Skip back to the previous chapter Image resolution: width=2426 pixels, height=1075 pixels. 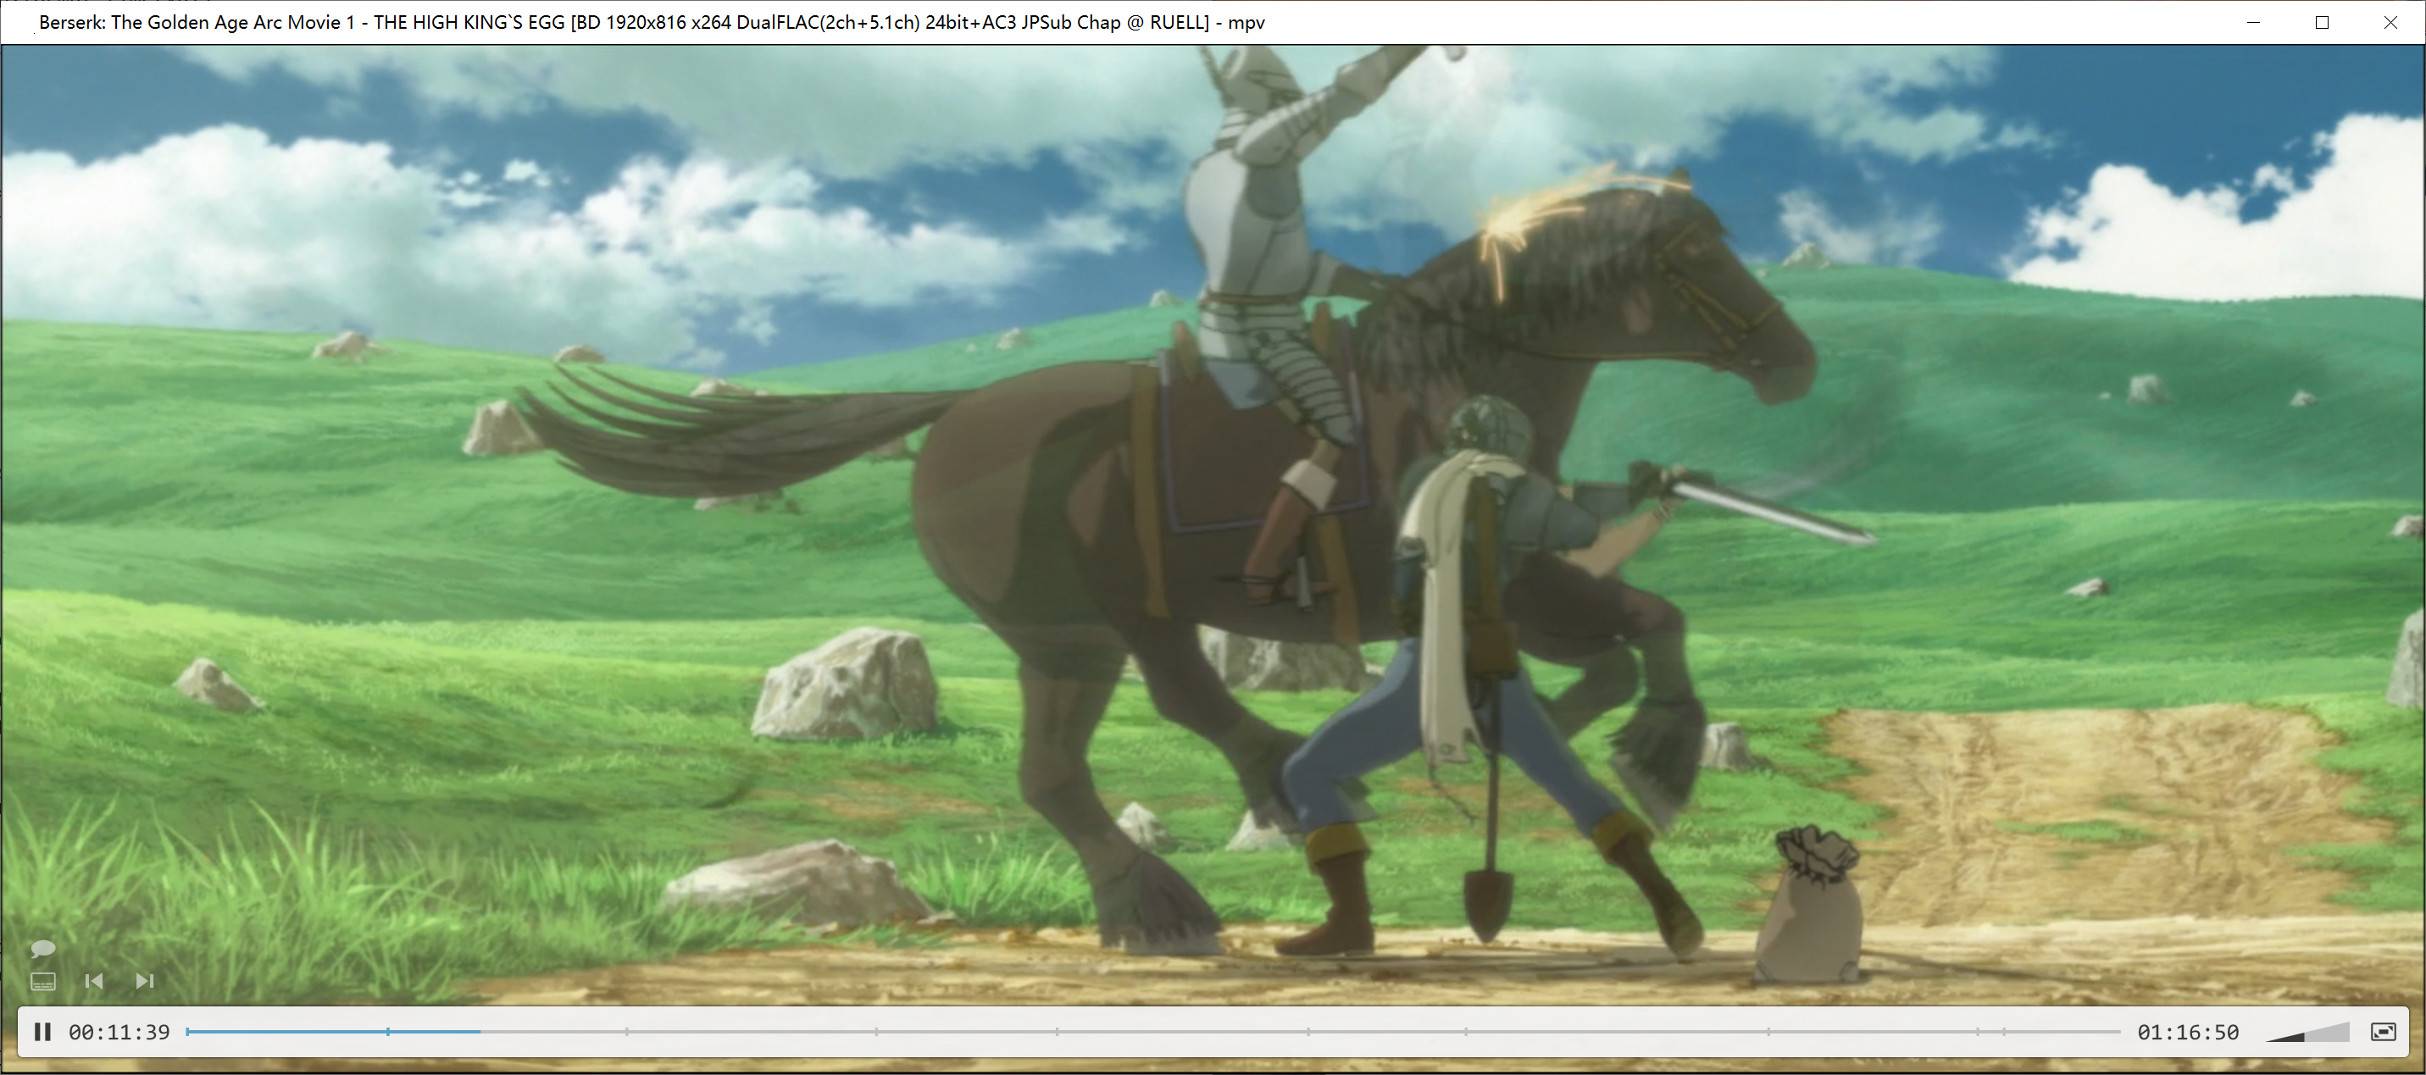[94, 981]
